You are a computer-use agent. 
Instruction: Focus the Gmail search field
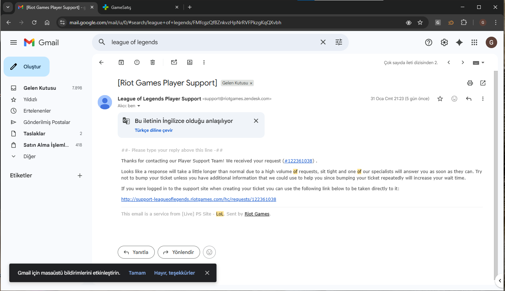pyautogui.click(x=214, y=42)
